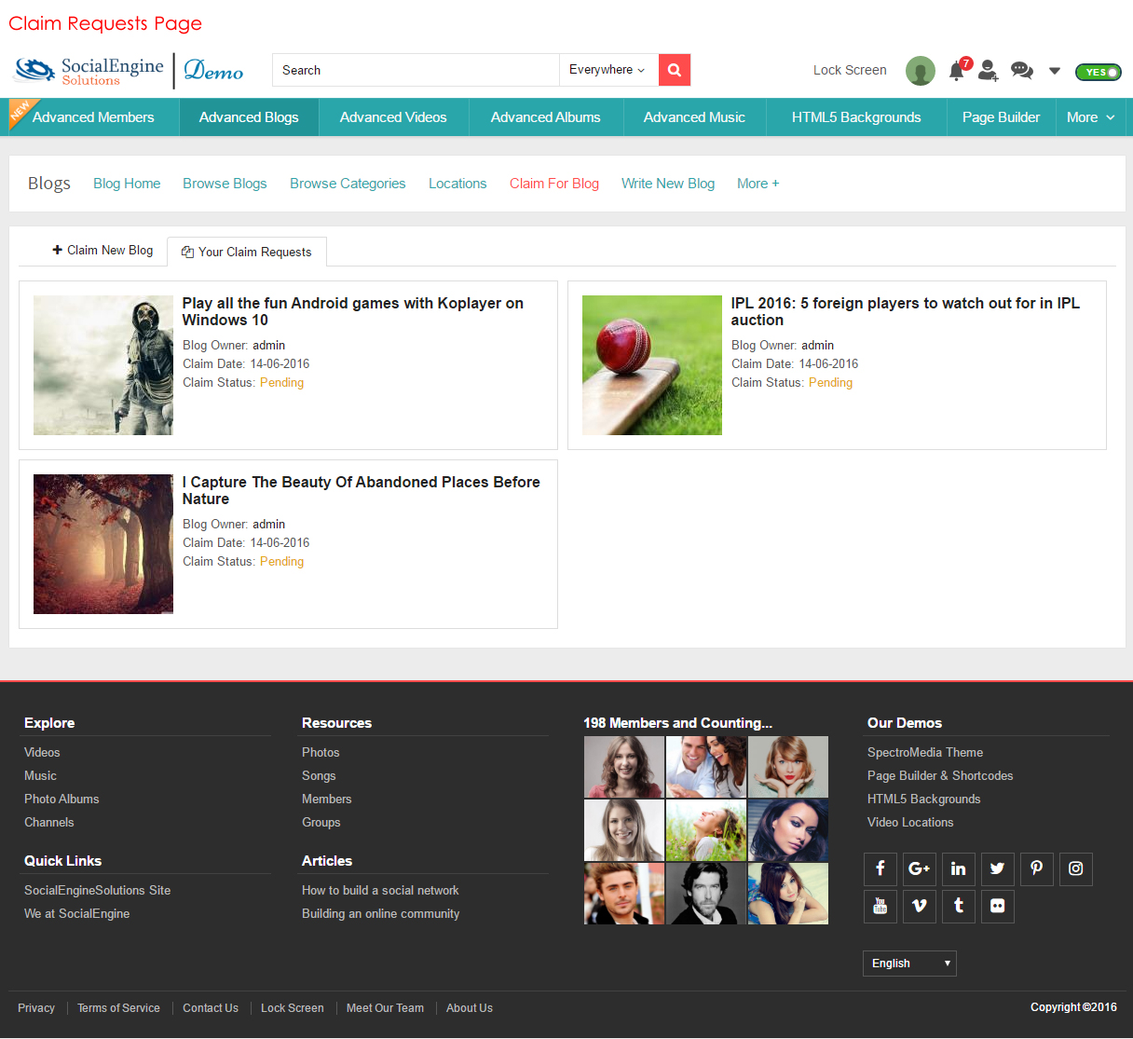Expand the More menu in main navigation
The height and width of the screenshot is (1039, 1133).
pos(1090,117)
